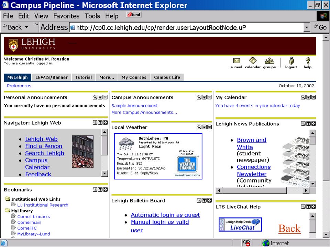Screen dimensions: 330x247
Task: Switch to the My Courses tab
Action: [x=134, y=77]
